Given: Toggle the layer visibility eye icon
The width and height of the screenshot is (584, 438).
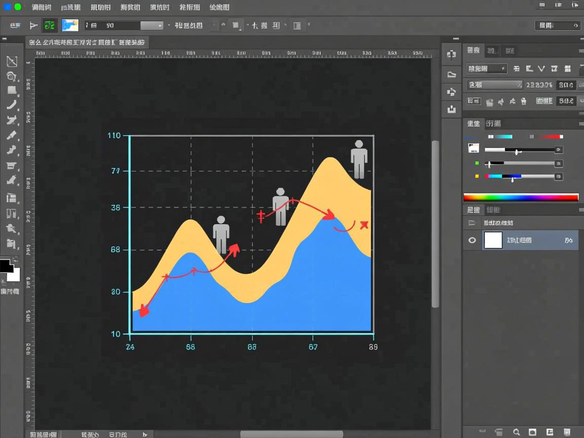Looking at the screenshot, I should (x=472, y=240).
